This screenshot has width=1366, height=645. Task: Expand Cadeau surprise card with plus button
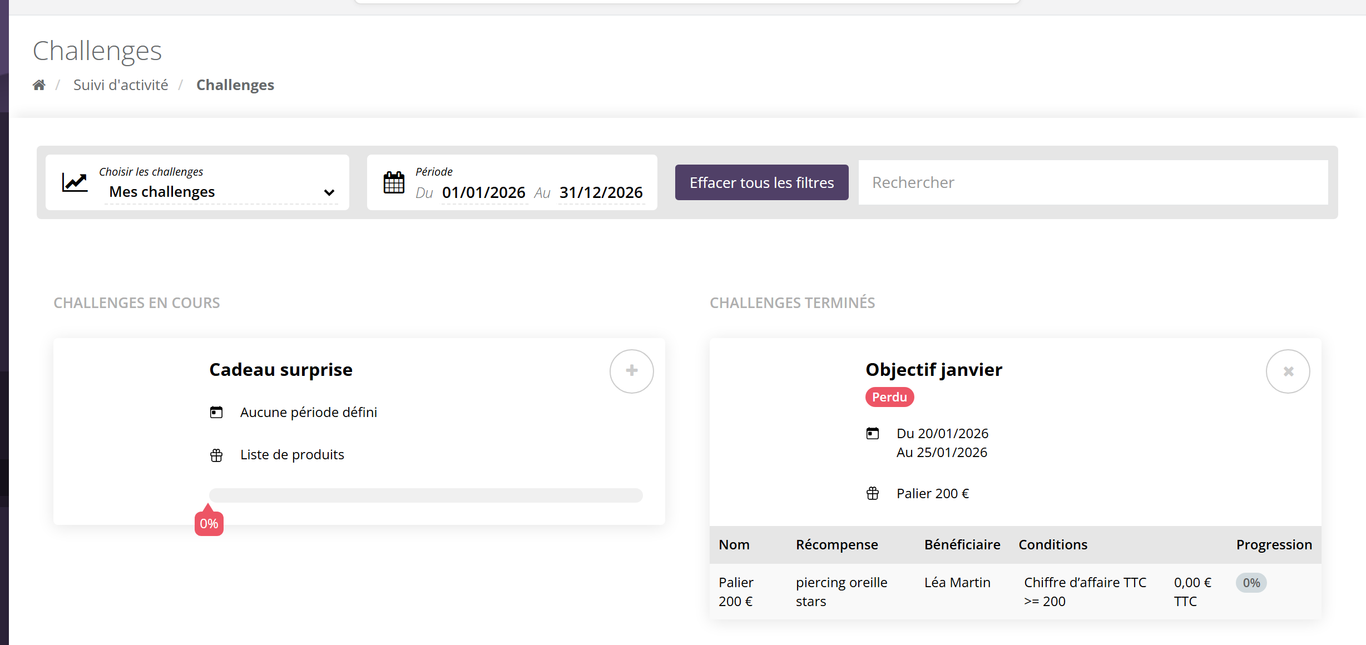coord(631,371)
